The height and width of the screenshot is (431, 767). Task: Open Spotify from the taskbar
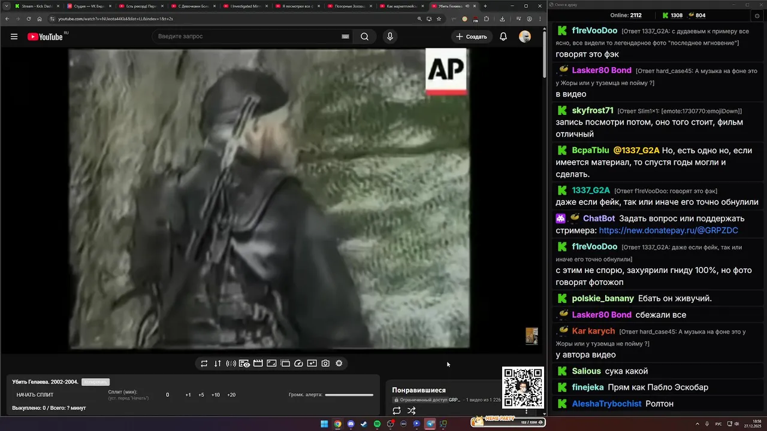pyautogui.click(x=377, y=424)
